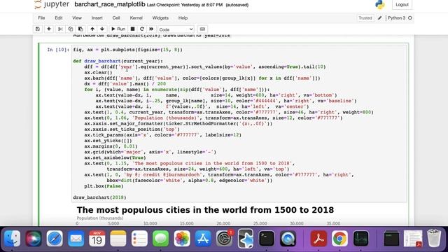Click the pencil edit-mode indicator icon
This screenshot has width=448, height=252.
coord(379,18)
